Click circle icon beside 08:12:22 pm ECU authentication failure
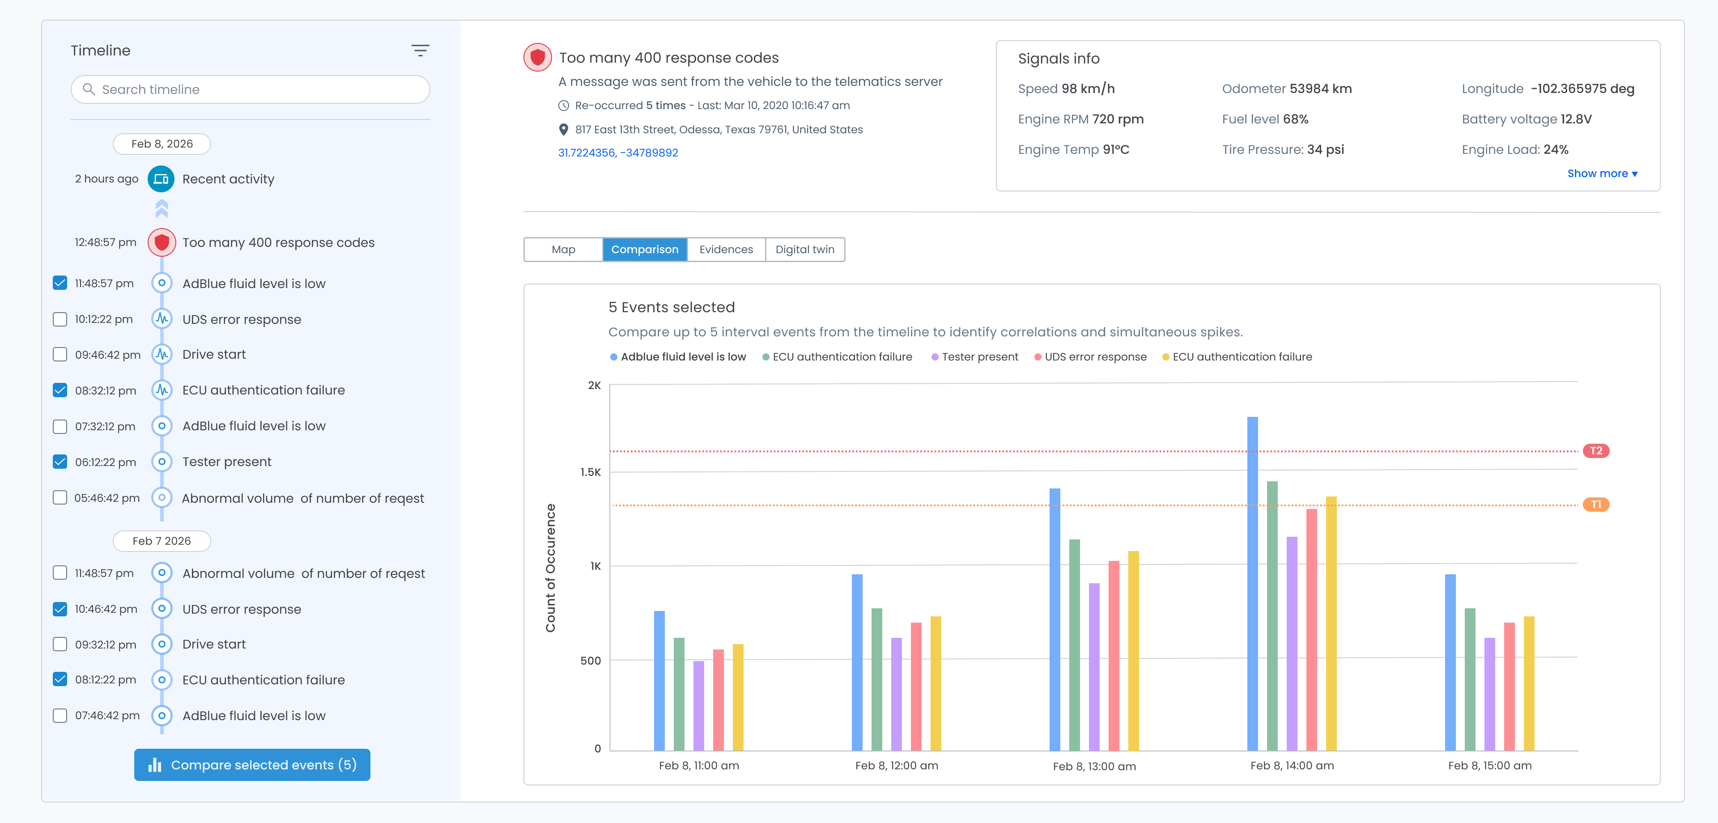The height and width of the screenshot is (823, 1718). point(162,679)
